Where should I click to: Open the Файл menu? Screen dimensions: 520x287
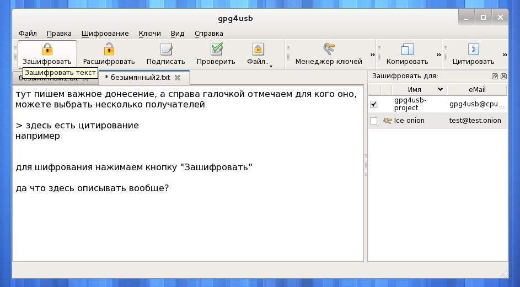click(x=28, y=34)
